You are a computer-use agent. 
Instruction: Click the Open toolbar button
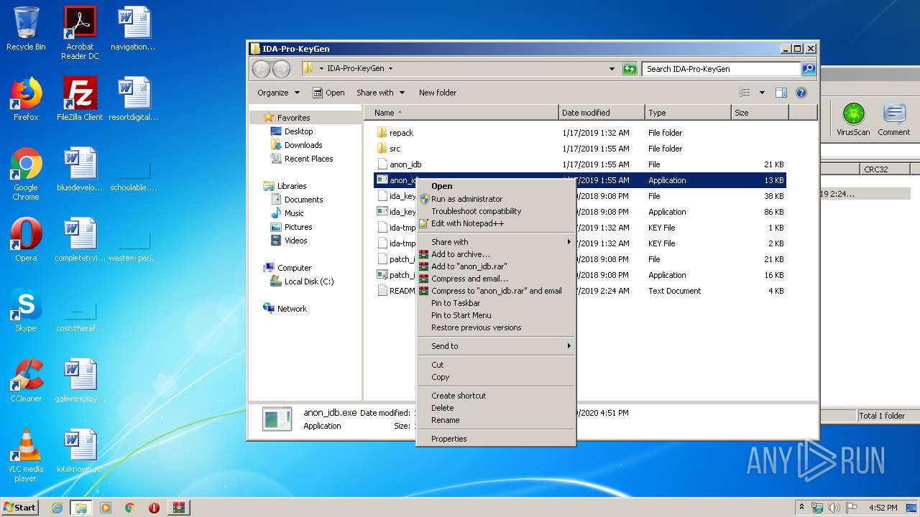tap(329, 93)
